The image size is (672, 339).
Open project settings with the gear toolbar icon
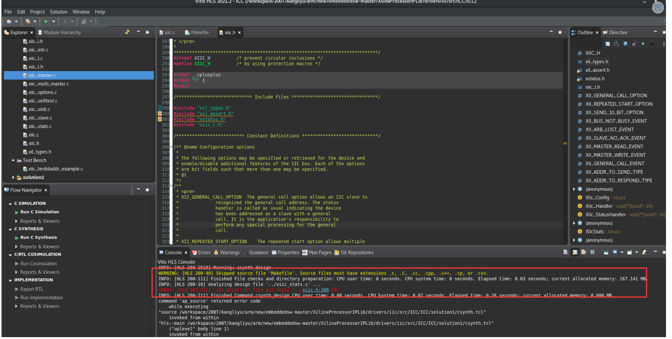(28, 21)
